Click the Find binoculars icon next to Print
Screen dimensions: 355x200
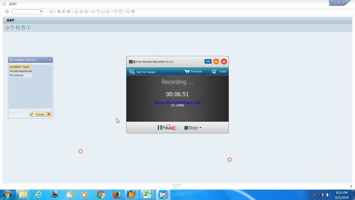coord(81,12)
